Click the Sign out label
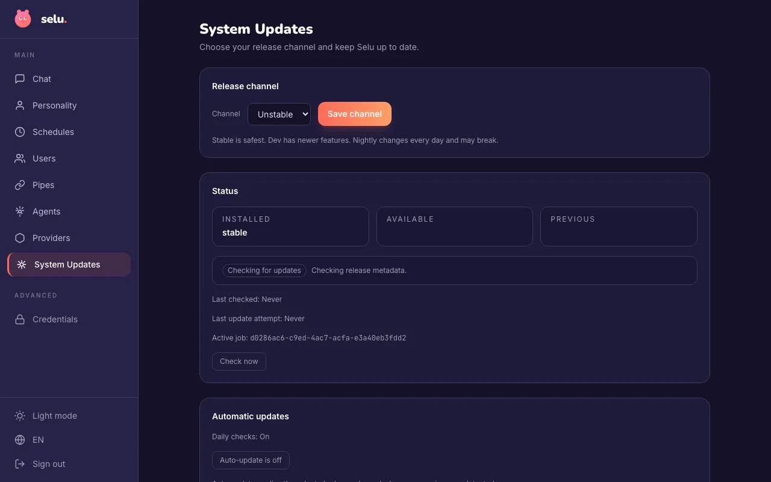This screenshot has height=482, width=771. pyautogui.click(x=49, y=464)
